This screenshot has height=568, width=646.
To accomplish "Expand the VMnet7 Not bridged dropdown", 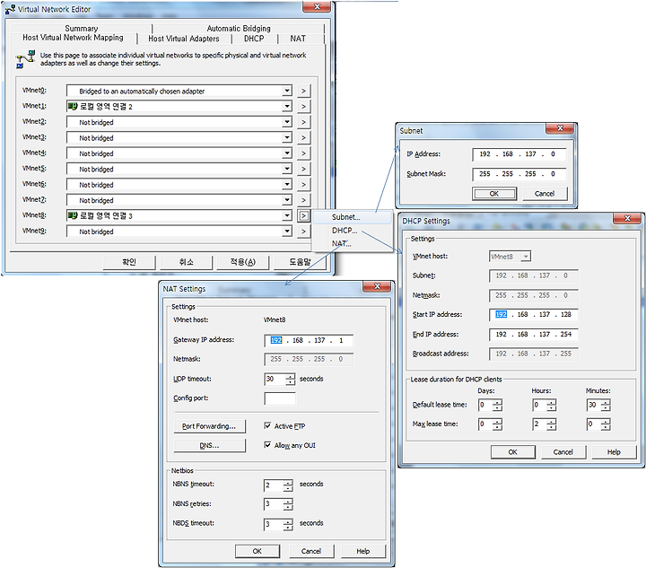I will [287, 200].
